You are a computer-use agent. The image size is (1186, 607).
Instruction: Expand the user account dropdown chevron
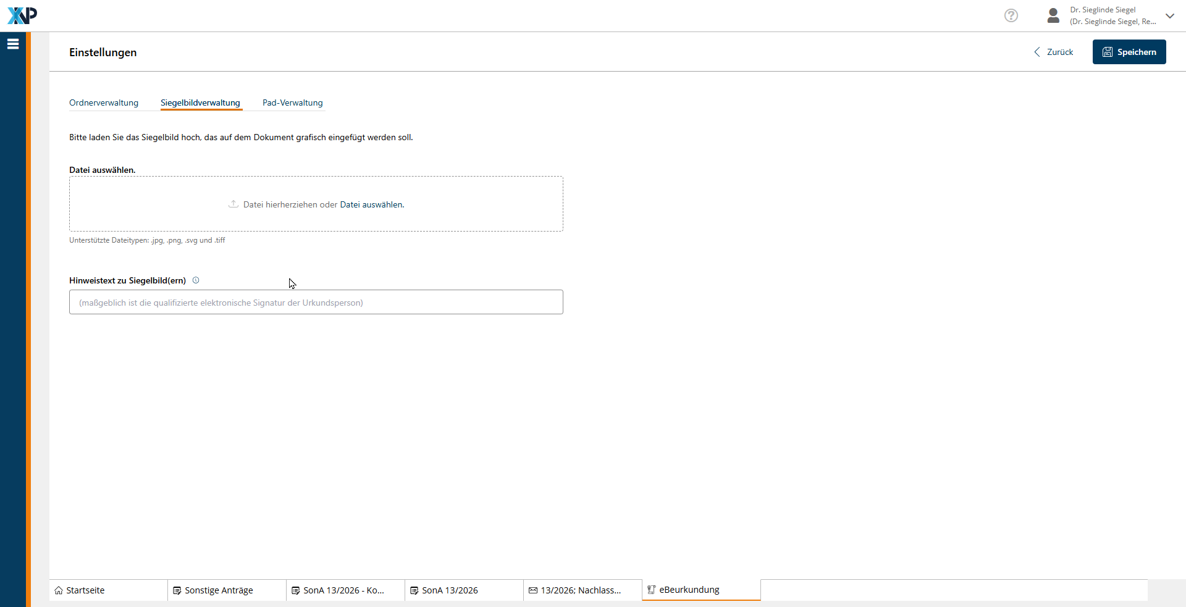tap(1169, 16)
